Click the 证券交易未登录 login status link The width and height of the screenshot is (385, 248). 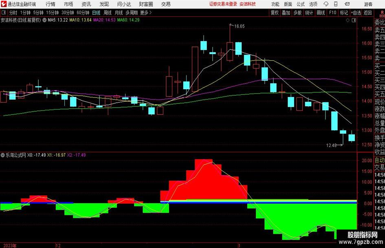223,4
